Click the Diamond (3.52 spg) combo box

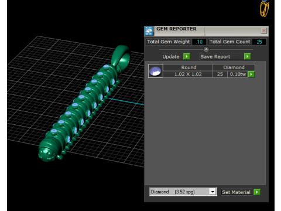(x=183, y=192)
